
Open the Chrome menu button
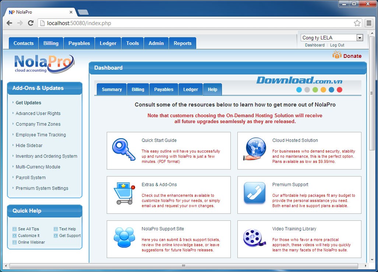click(x=369, y=23)
